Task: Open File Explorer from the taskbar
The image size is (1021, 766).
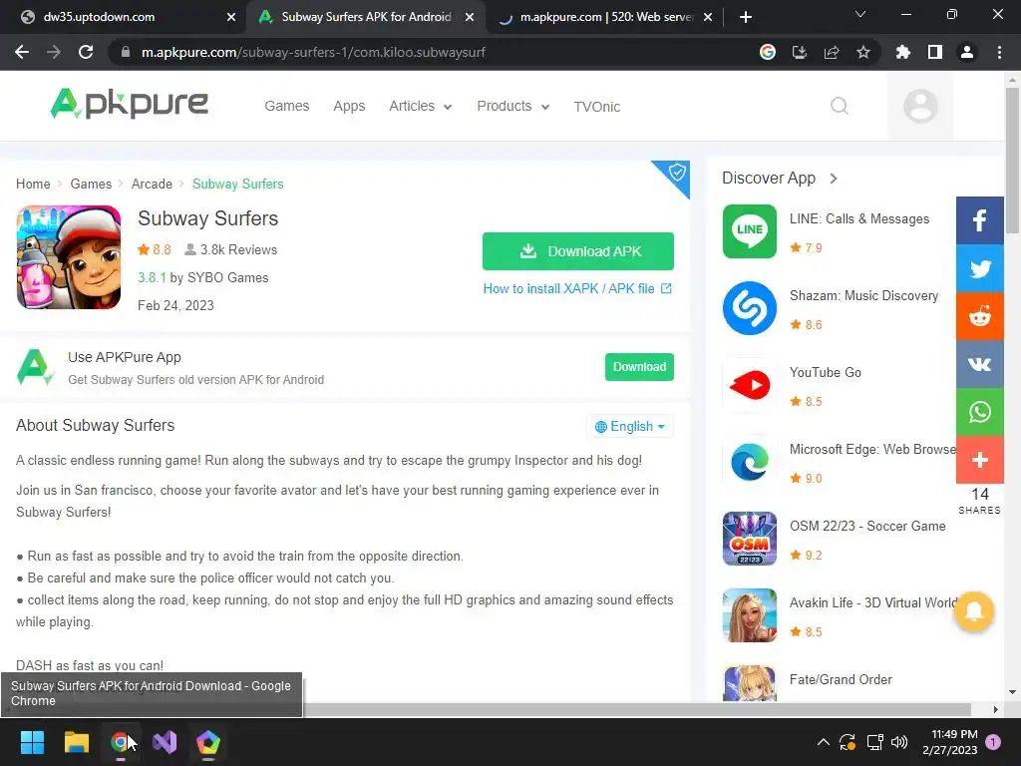Action: tap(76, 742)
